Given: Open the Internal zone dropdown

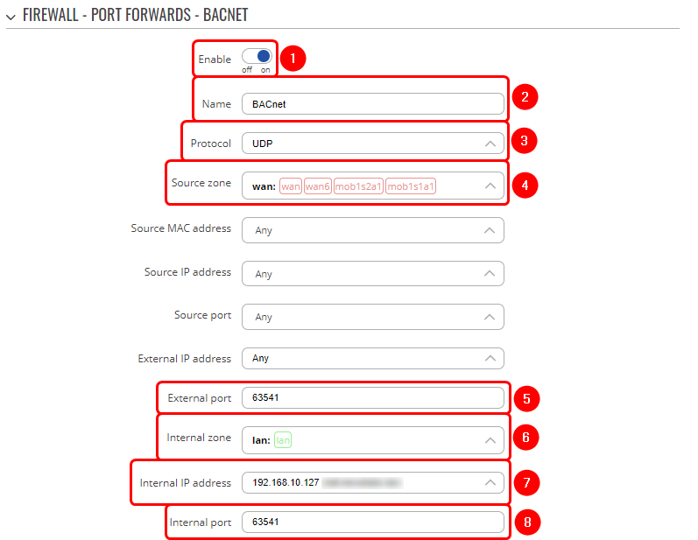Looking at the screenshot, I should (372, 440).
